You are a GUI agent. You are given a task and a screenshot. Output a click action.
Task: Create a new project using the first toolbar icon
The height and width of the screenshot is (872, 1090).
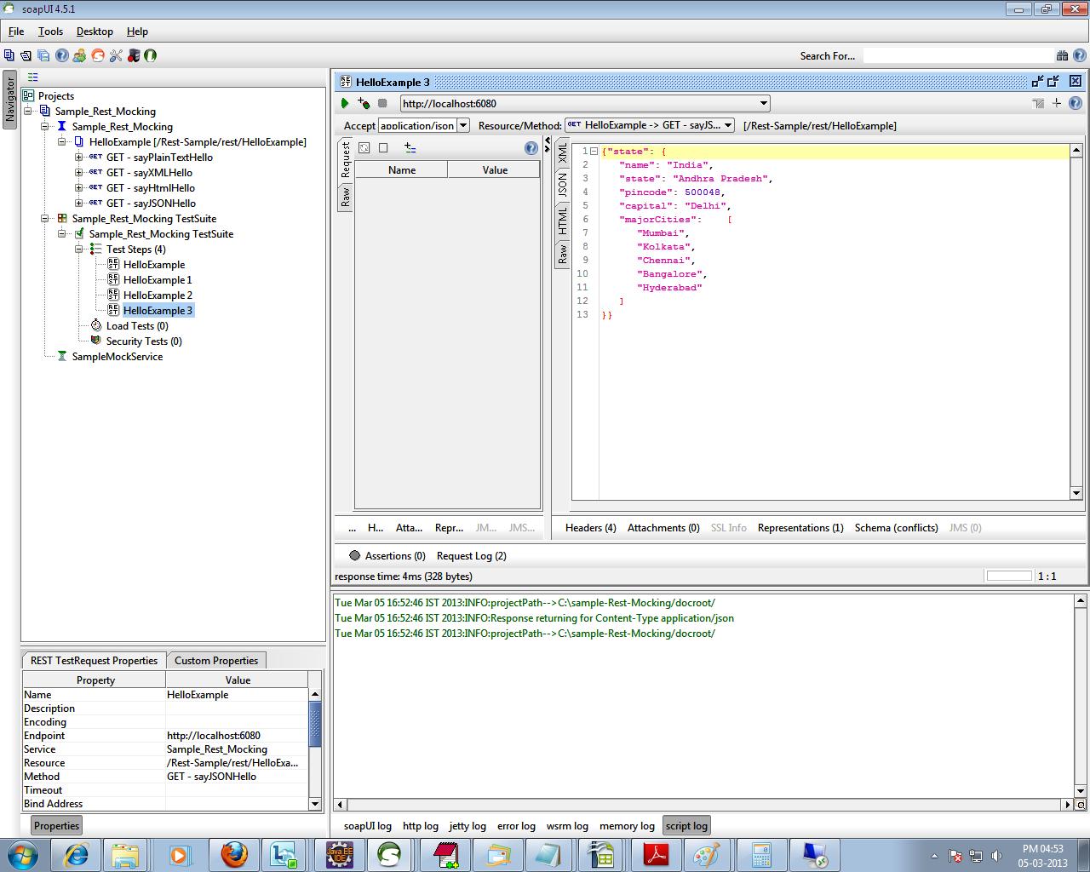(x=10, y=55)
